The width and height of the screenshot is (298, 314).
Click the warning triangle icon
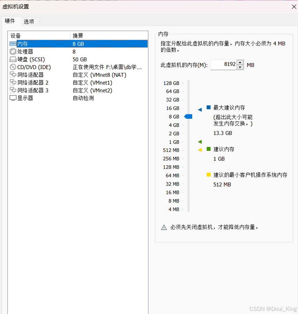click(x=164, y=228)
